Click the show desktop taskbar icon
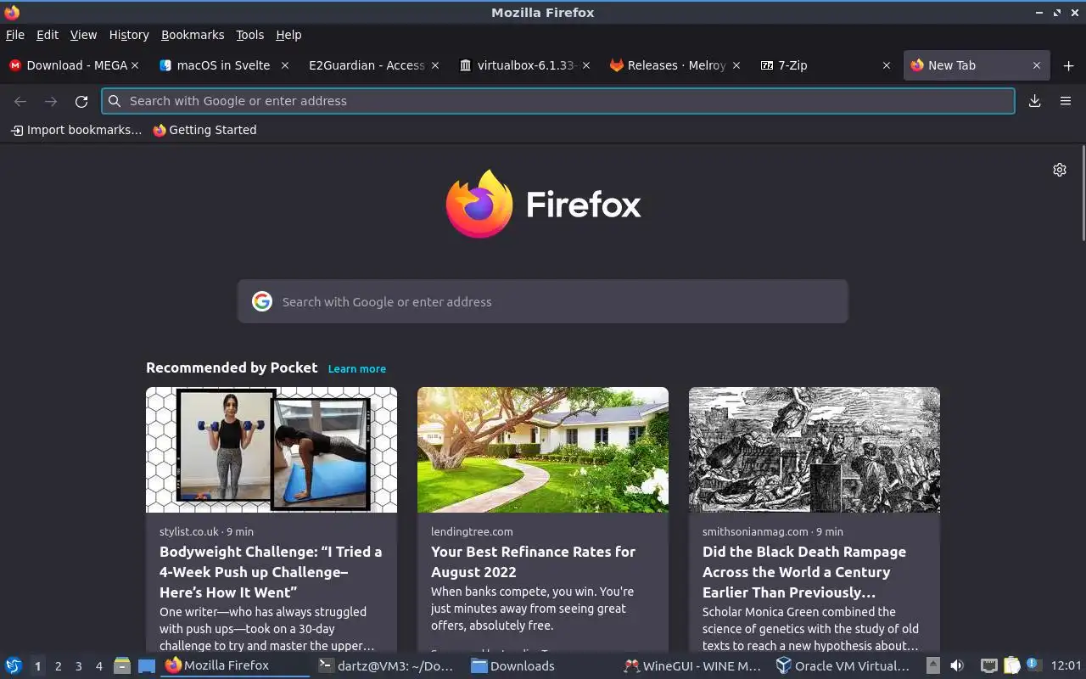The width and height of the screenshot is (1086, 679). [147, 666]
